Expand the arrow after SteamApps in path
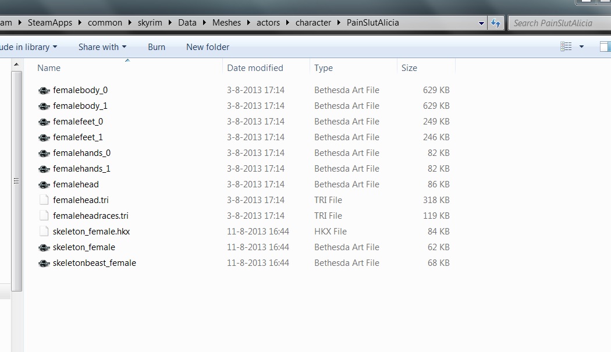Screen dimensions: 611x352 point(80,23)
